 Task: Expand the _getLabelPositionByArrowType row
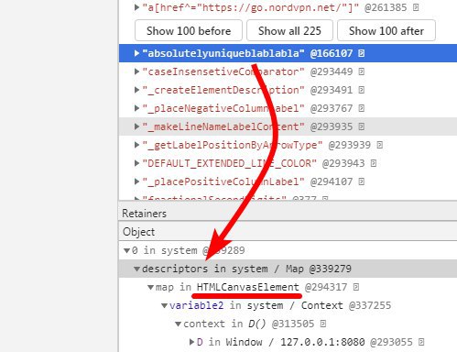coord(136,145)
